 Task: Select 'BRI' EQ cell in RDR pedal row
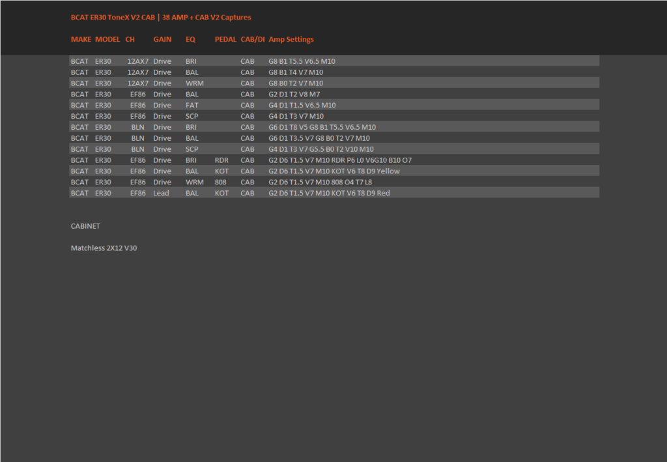[191, 160]
